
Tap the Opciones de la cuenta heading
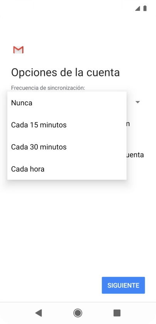[65, 73]
